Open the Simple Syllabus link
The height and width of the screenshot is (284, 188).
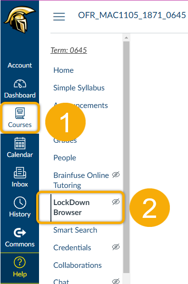click(x=79, y=88)
